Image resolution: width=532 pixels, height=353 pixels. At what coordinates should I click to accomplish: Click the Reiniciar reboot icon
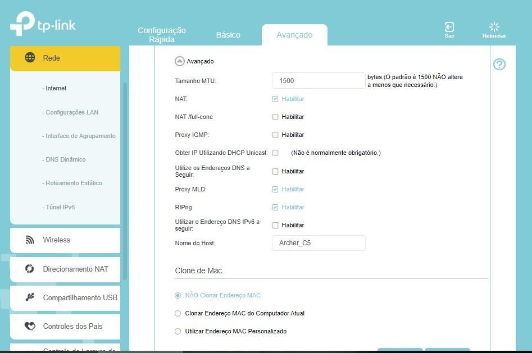(x=494, y=27)
